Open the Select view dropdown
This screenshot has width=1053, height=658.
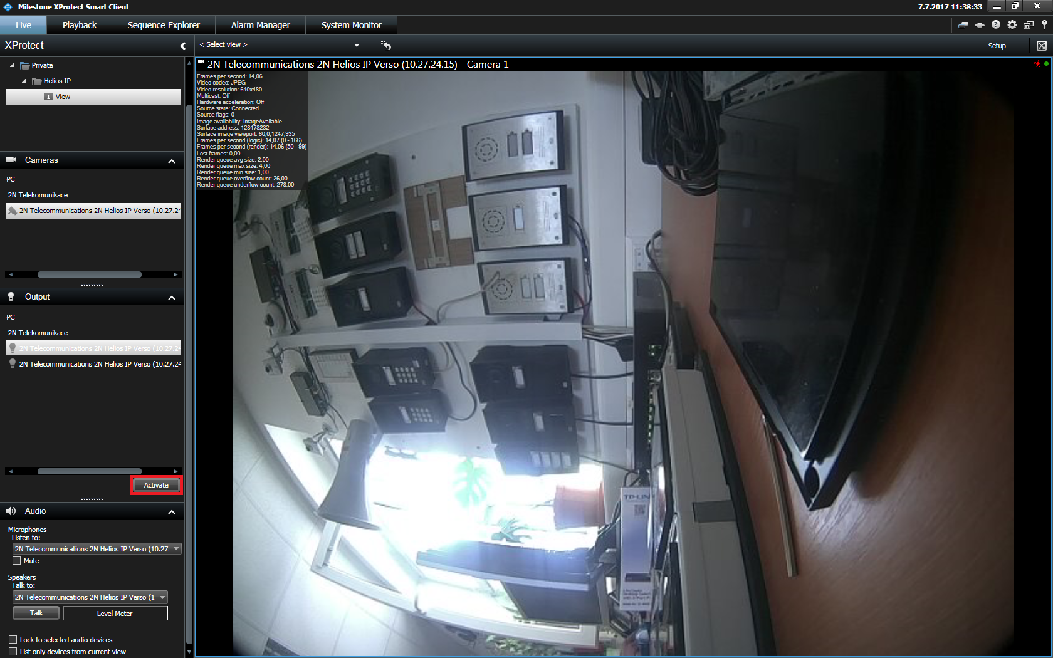pyautogui.click(x=357, y=45)
